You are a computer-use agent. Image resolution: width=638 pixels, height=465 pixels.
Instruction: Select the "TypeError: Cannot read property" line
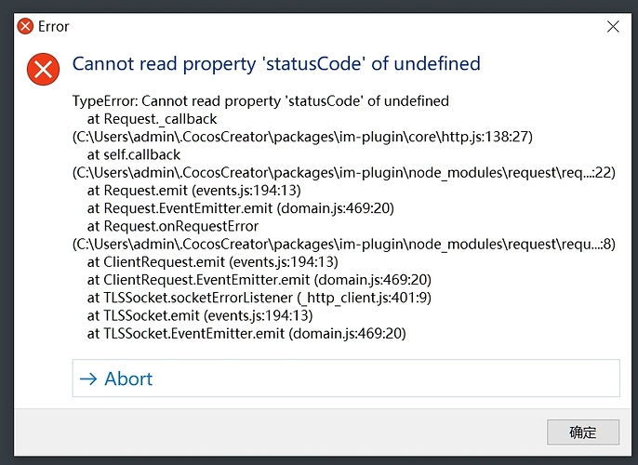pos(260,100)
